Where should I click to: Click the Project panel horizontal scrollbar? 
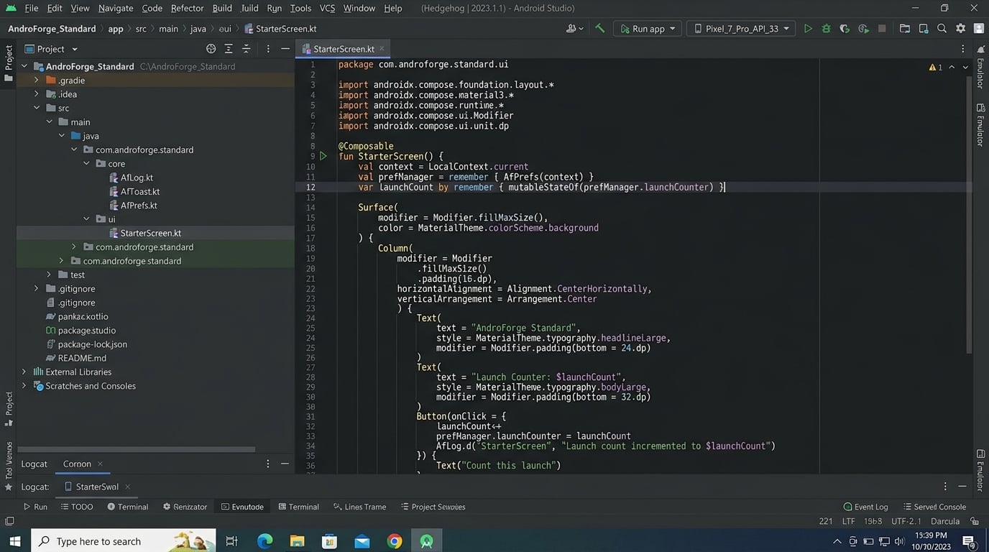[x=137, y=449]
